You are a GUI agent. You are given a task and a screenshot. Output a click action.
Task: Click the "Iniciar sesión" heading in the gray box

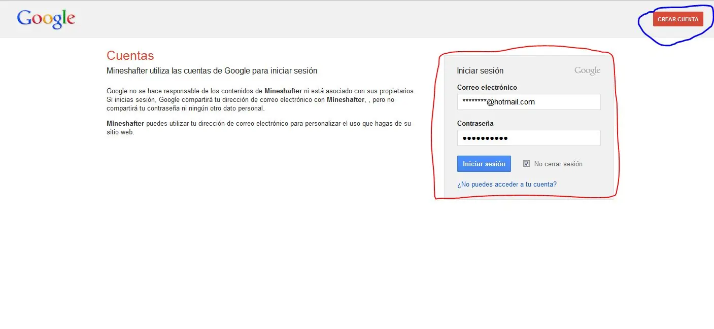click(480, 71)
